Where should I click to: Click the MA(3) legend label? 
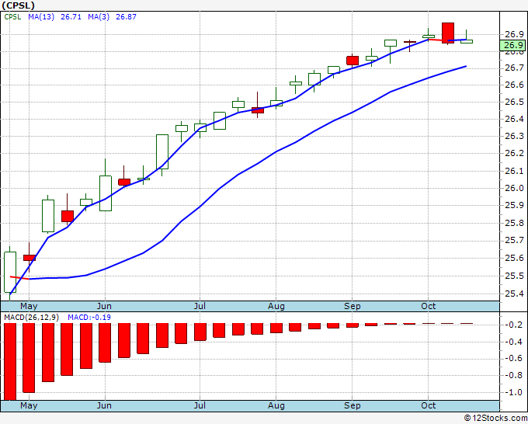point(99,17)
